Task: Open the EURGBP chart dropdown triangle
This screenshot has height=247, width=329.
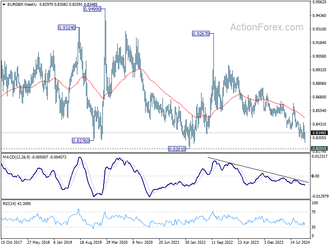Action: click(x=4, y=5)
